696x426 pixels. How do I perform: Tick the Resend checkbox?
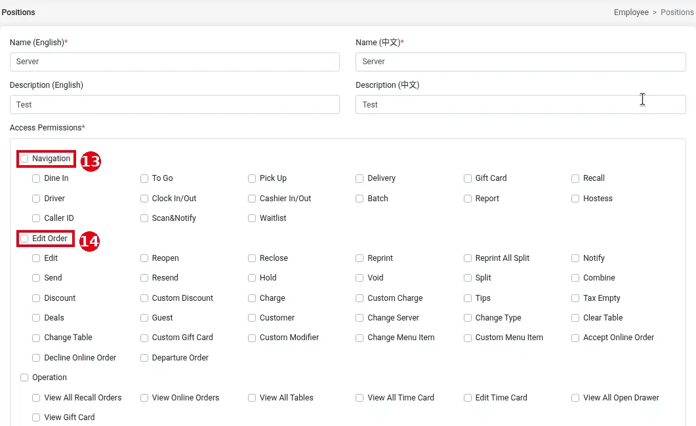coord(144,278)
